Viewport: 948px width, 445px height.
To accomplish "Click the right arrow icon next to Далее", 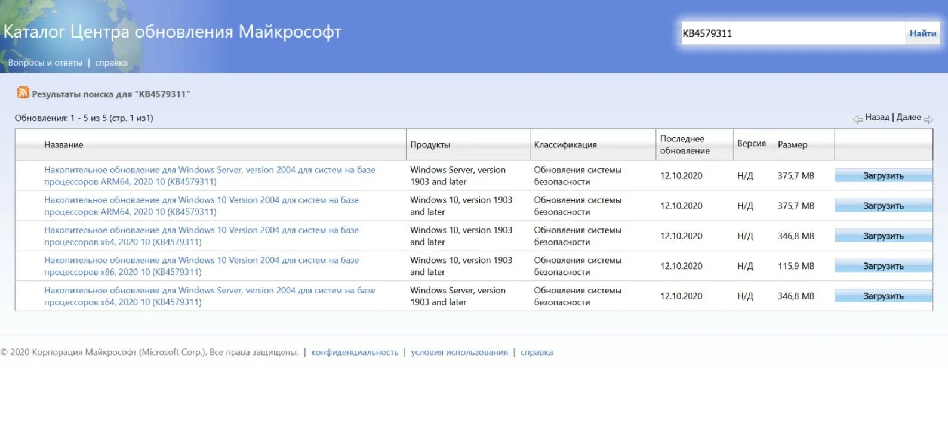I will click(928, 119).
